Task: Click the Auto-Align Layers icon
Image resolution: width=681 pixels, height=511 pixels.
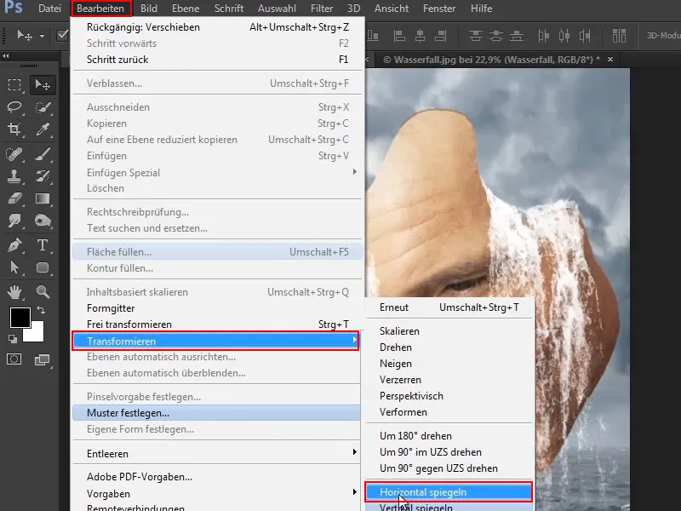Action: point(619,36)
